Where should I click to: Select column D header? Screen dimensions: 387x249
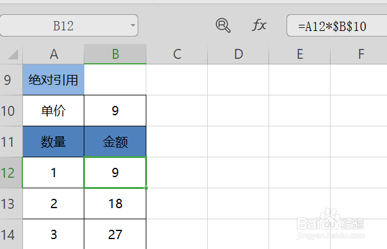click(x=238, y=55)
